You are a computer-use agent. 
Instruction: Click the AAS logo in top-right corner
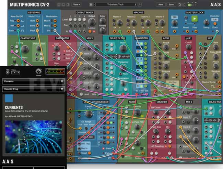click(x=215, y=5)
